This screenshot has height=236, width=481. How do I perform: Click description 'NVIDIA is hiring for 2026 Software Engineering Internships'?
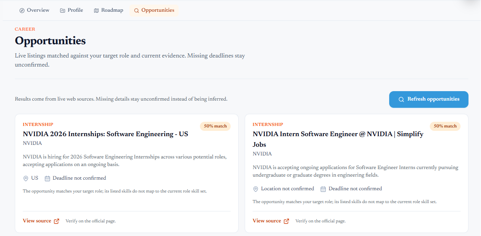pyautogui.click(x=125, y=161)
